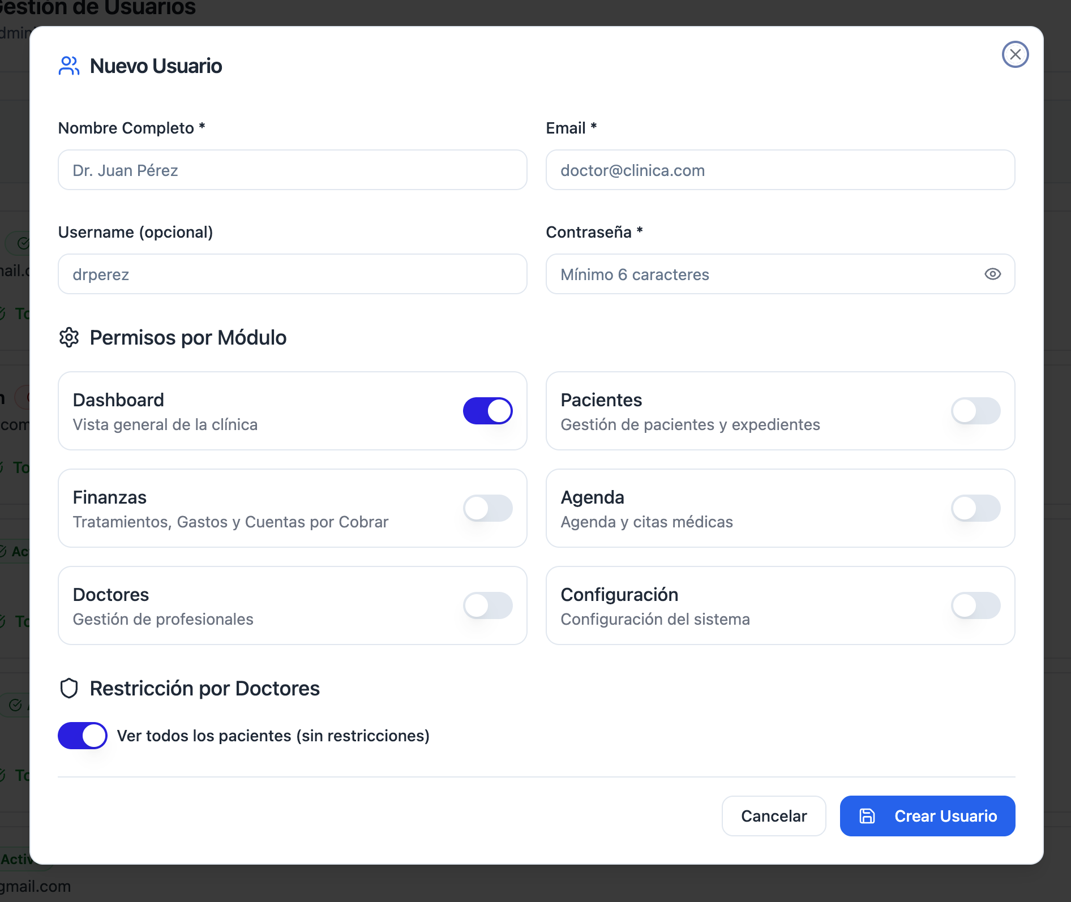
Task: Click into the Email input field
Action: tap(780, 170)
